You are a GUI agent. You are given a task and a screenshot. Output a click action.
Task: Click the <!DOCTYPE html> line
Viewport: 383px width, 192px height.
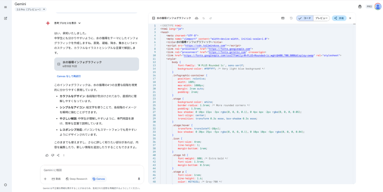[171, 26]
